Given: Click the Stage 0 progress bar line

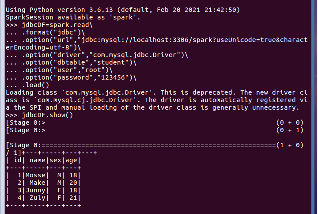Looking at the screenshot, I should (x=155, y=145).
